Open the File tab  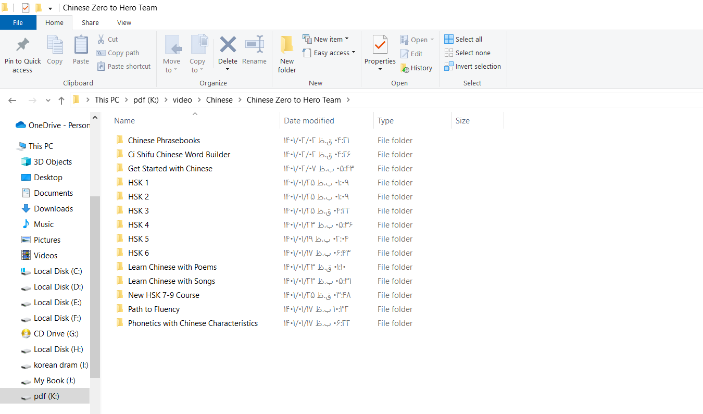[18, 22]
